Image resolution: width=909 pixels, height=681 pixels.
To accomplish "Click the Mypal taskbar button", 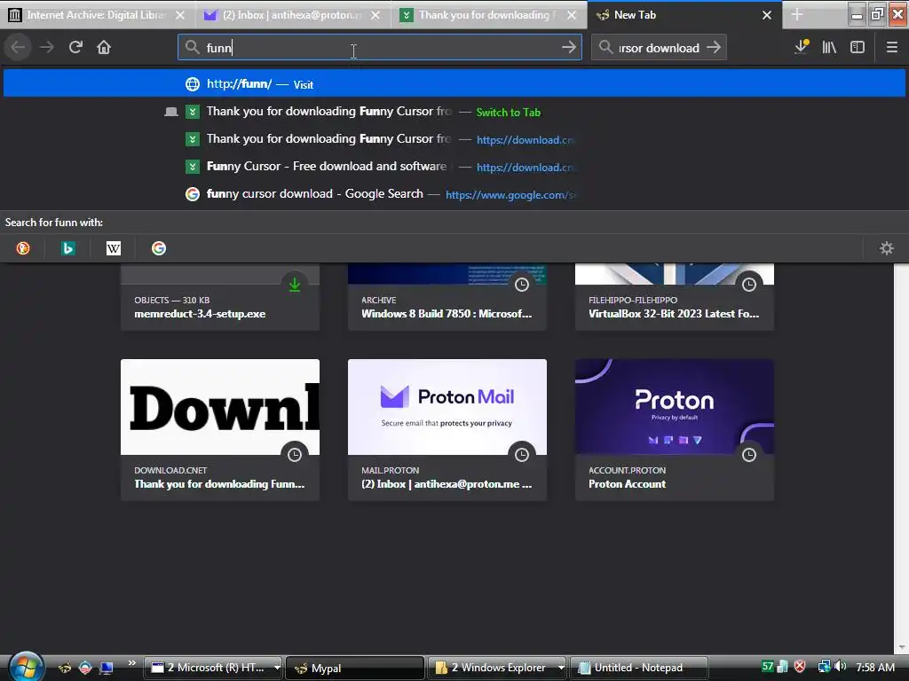I will [355, 668].
